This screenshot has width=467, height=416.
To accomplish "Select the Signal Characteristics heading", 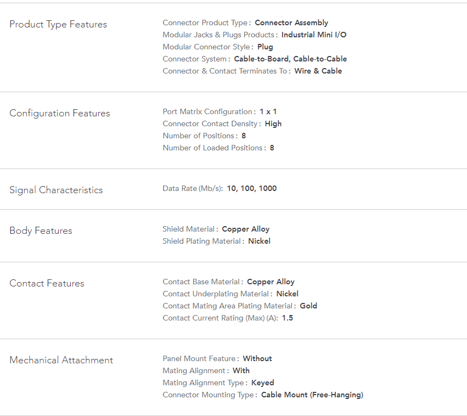I will coord(56,190).
